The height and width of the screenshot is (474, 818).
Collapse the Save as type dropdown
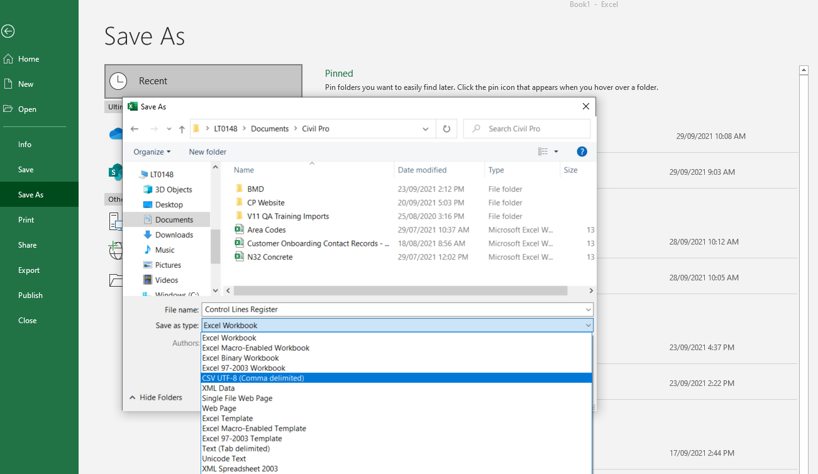tap(588, 326)
